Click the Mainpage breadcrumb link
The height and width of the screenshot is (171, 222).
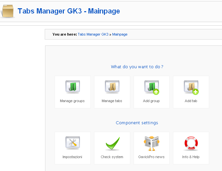pos(120,34)
